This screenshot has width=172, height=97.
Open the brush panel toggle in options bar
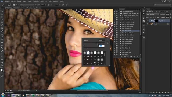(14, 5)
